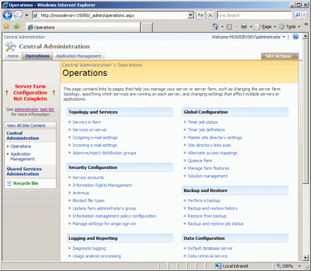Click the Add to Favorites icon
Image resolution: width=311 pixels, height=271 pixels.
pos(17,27)
